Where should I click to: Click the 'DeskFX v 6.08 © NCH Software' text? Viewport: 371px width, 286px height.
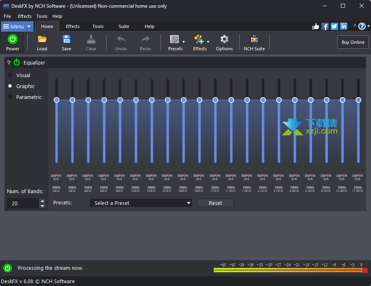[x=38, y=281]
